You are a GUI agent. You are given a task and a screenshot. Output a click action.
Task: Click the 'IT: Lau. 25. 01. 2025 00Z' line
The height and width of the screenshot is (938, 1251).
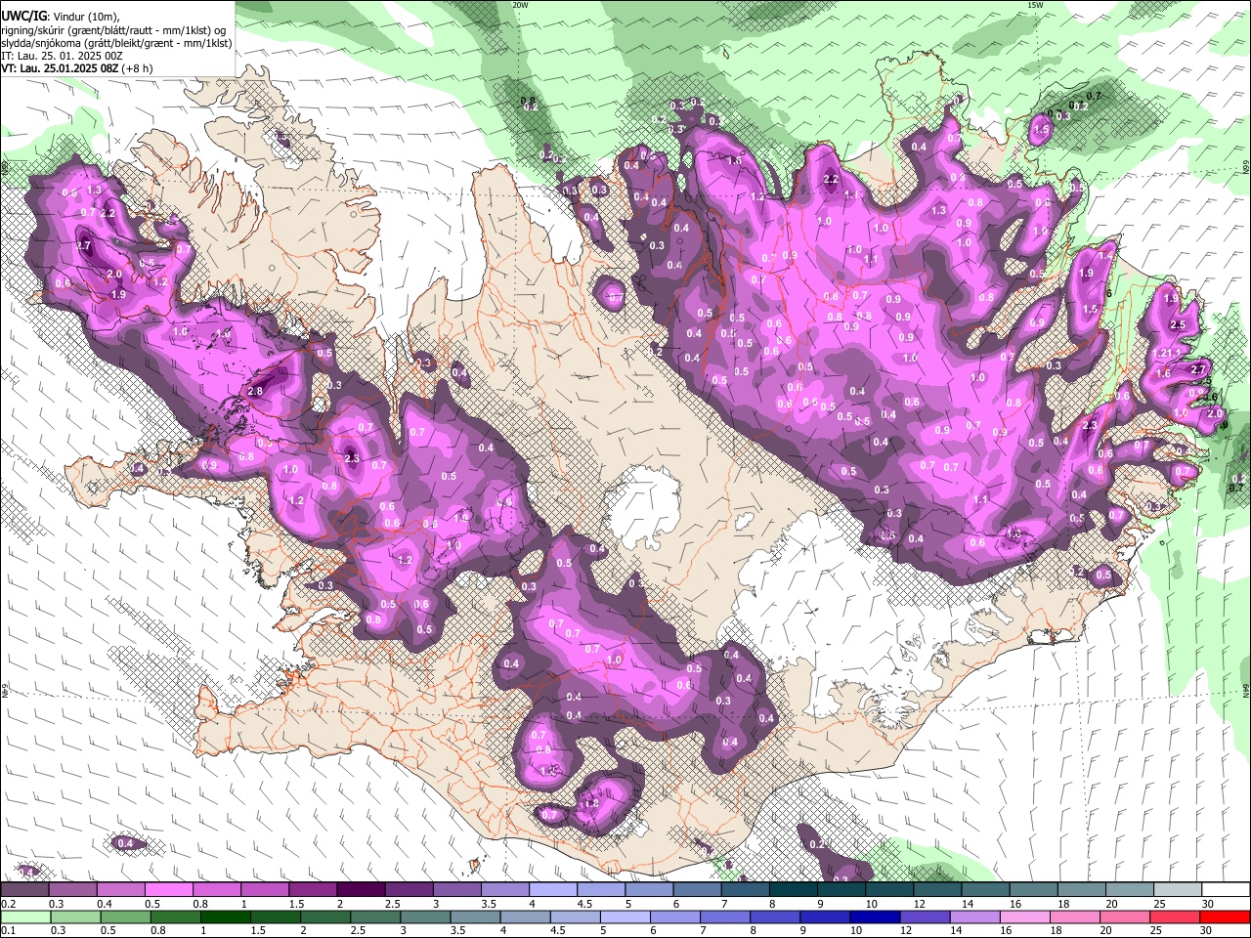click(62, 56)
